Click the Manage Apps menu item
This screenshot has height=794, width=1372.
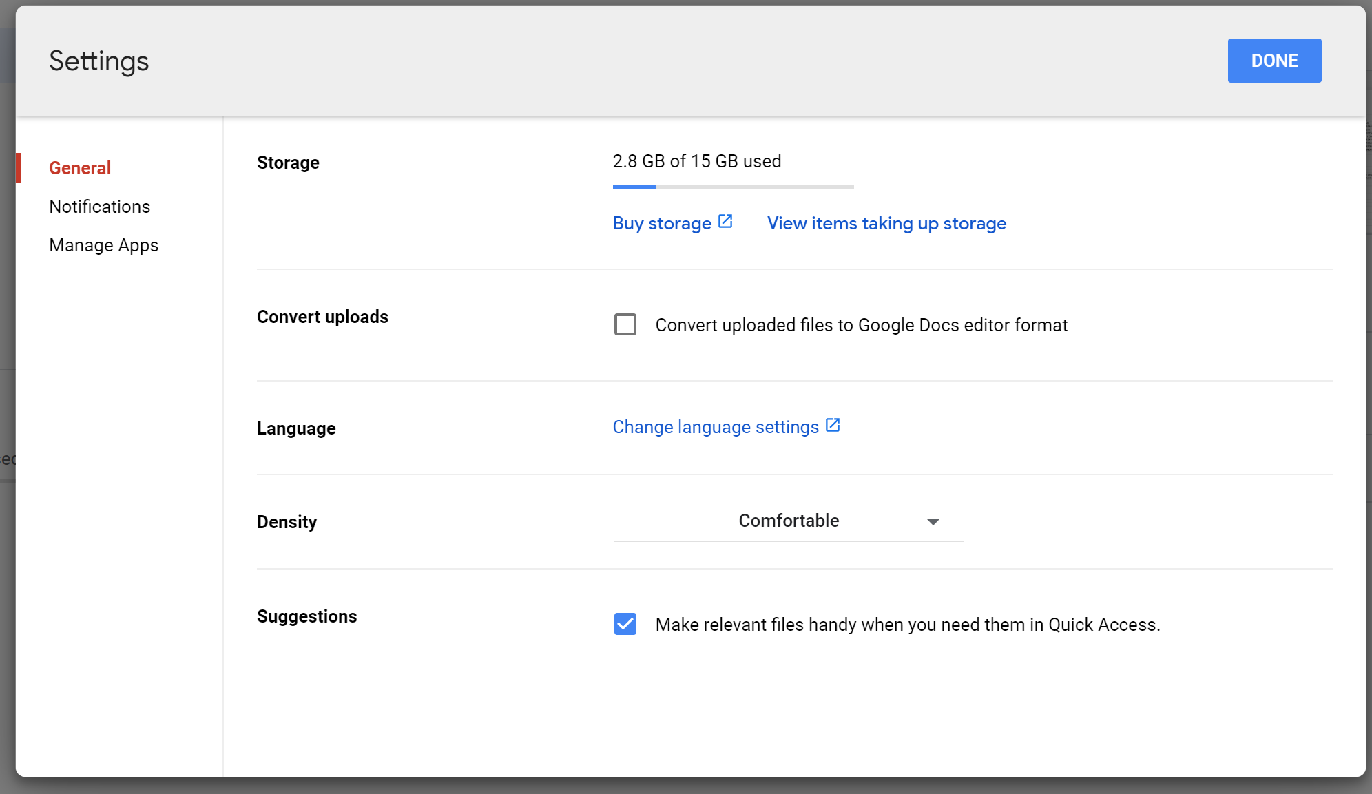[x=104, y=244]
